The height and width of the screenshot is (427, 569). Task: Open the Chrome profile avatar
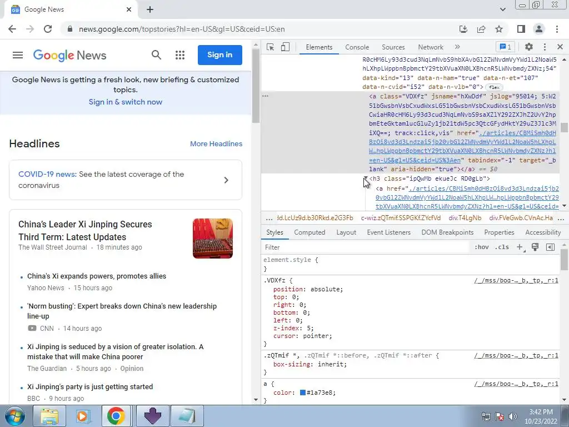click(539, 29)
